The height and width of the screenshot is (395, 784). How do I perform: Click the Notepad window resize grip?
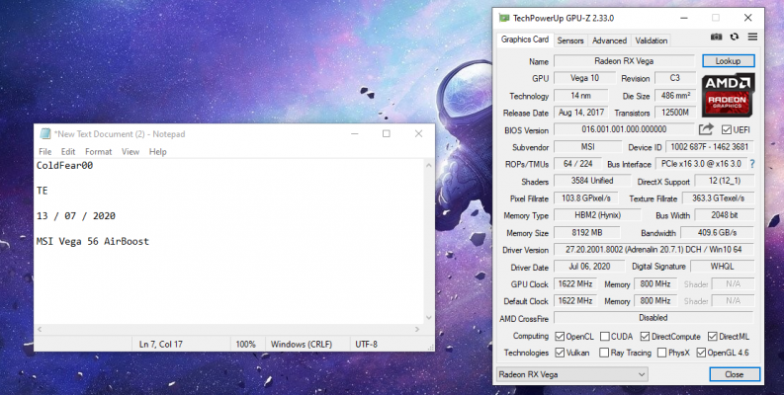click(x=430, y=347)
